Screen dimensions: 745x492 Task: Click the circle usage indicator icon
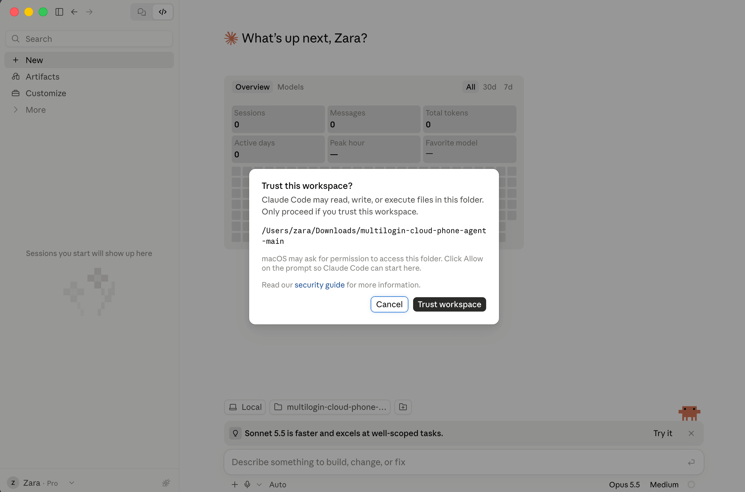click(x=691, y=485)
